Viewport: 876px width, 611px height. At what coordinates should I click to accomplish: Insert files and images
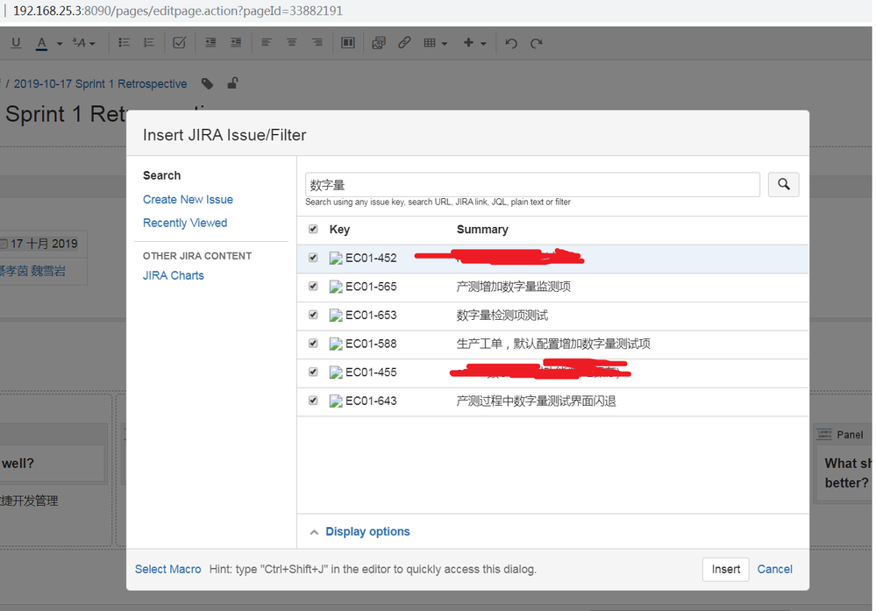point(379,43)
